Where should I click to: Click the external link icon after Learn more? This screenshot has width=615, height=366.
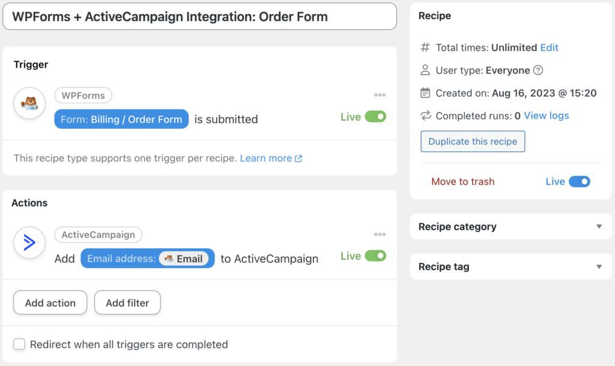(298, 158)
